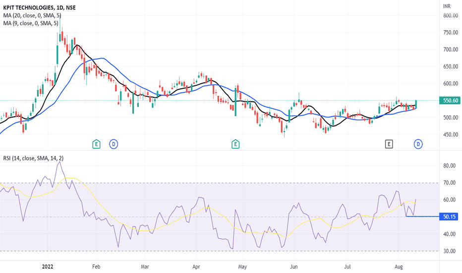The height and width of the screenshot is (273, 462).
Task: Click the 450.00 price axis label
Action: coord(451,135)
